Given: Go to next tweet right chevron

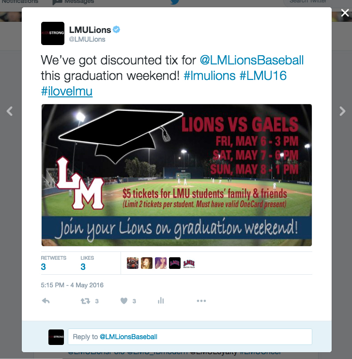Looking at the screenshot, I should (342, 111).
